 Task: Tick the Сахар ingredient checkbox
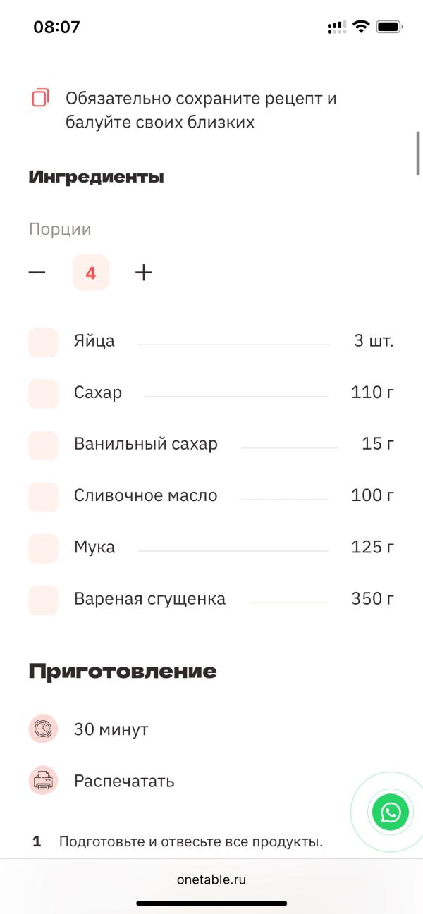click(43, 394)
